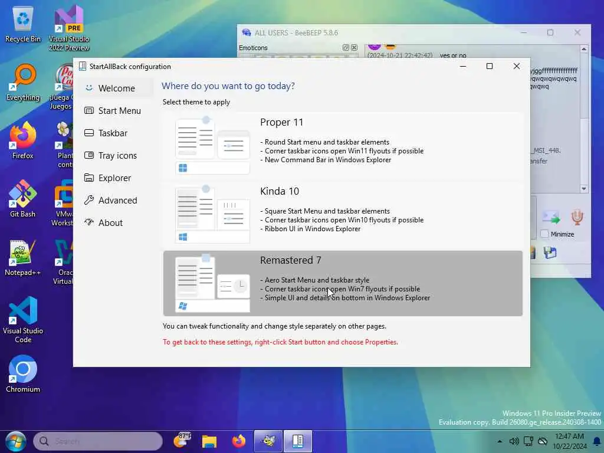Open the Welcome page in StartAllBack

tap(116, 88)
